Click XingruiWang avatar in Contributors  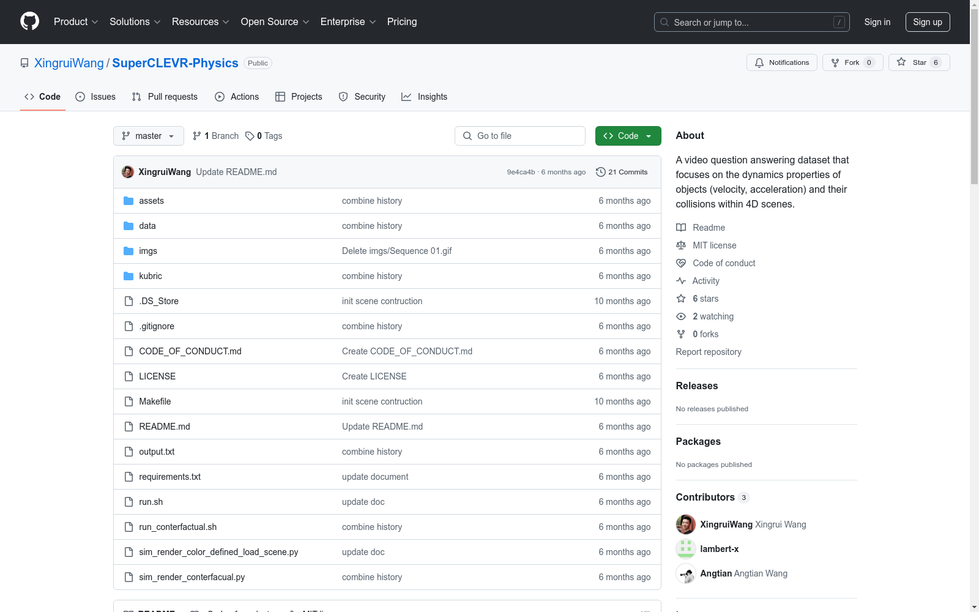pos(686,524)
